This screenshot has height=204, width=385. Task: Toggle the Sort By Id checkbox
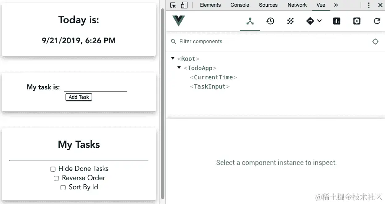[63, 188]
